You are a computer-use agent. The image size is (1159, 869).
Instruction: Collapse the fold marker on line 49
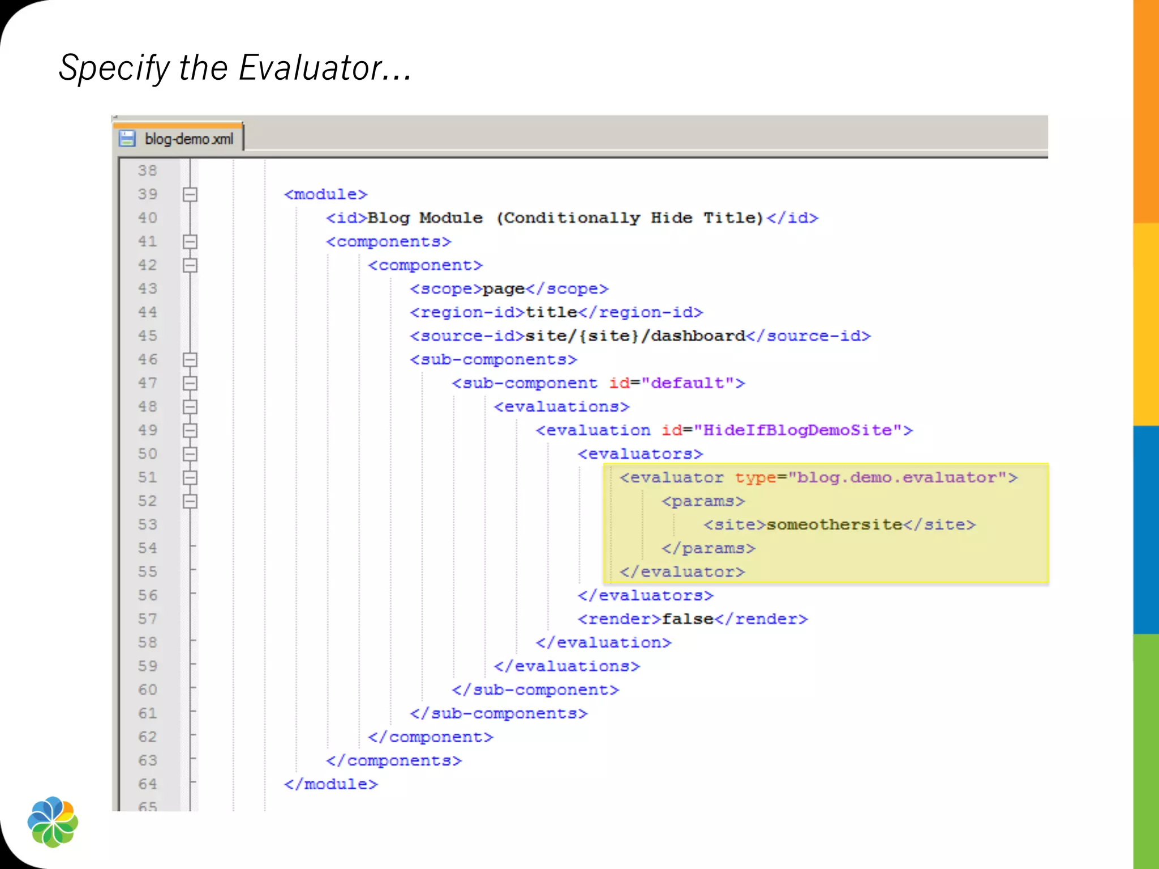point(190,431)
